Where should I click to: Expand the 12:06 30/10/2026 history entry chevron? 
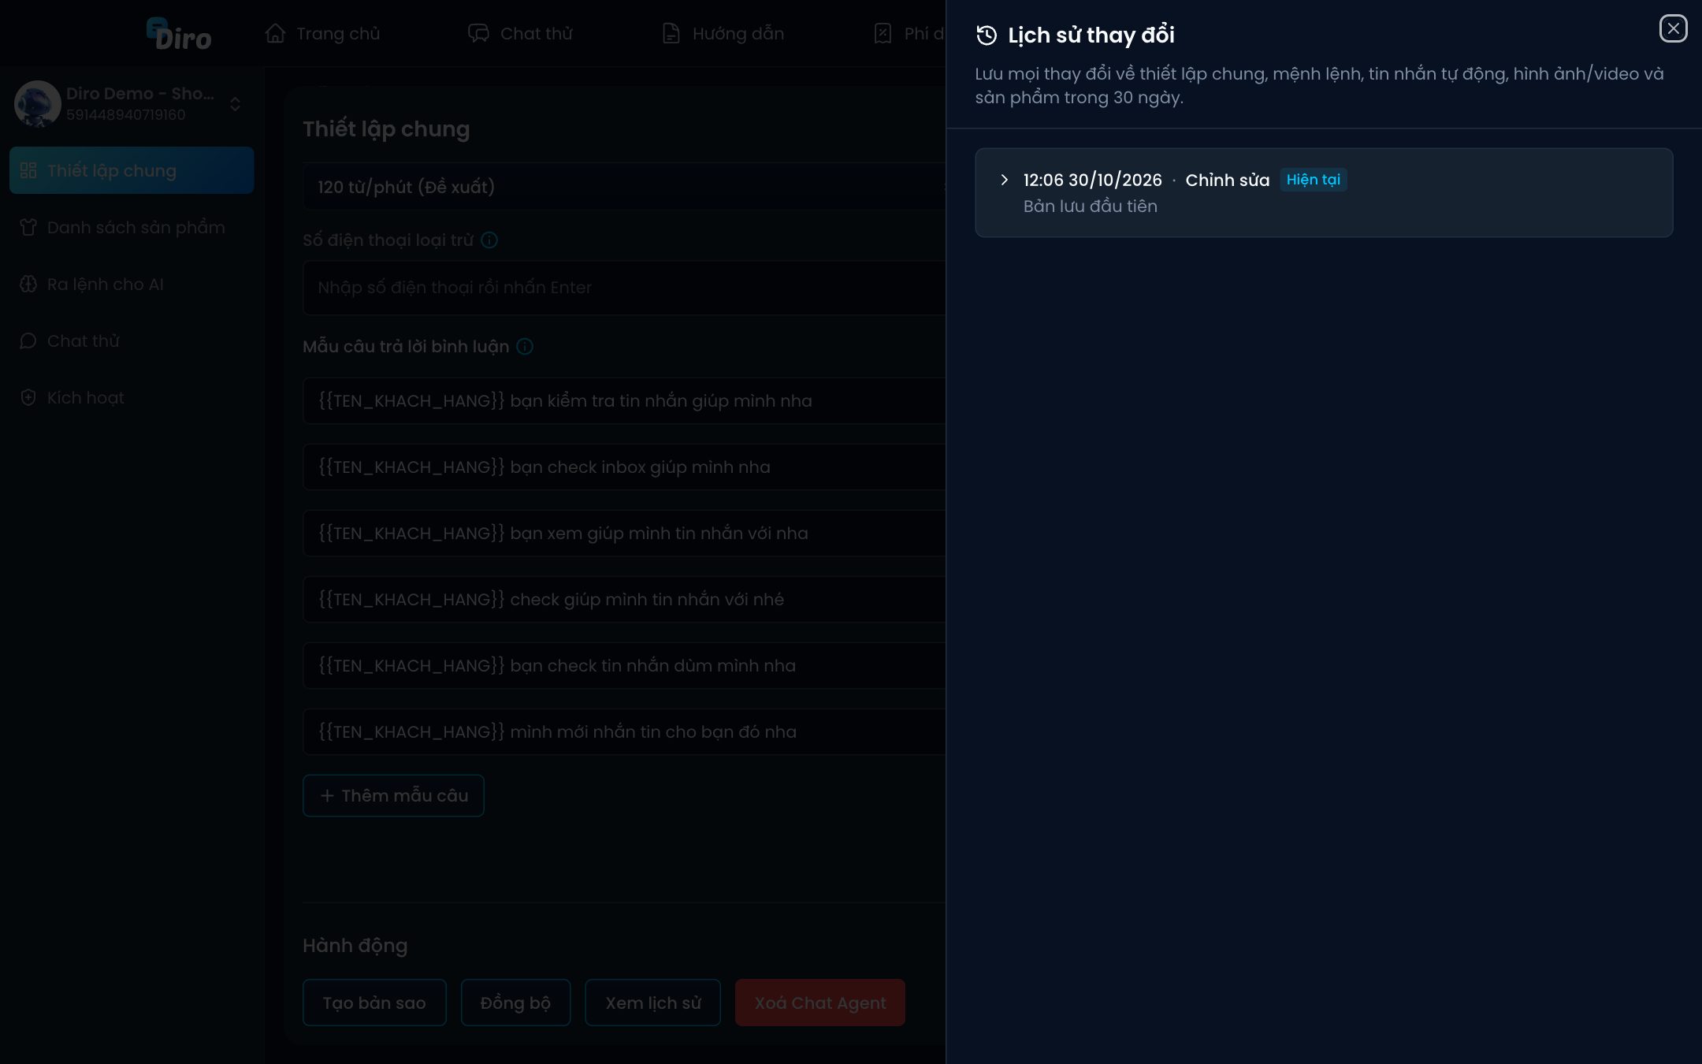[1004, 180]
